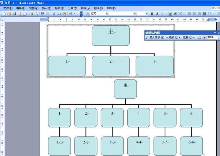220x156 pixels.
Task: Select the top 主 box in the org chart
Action: [x=111, y=36]
